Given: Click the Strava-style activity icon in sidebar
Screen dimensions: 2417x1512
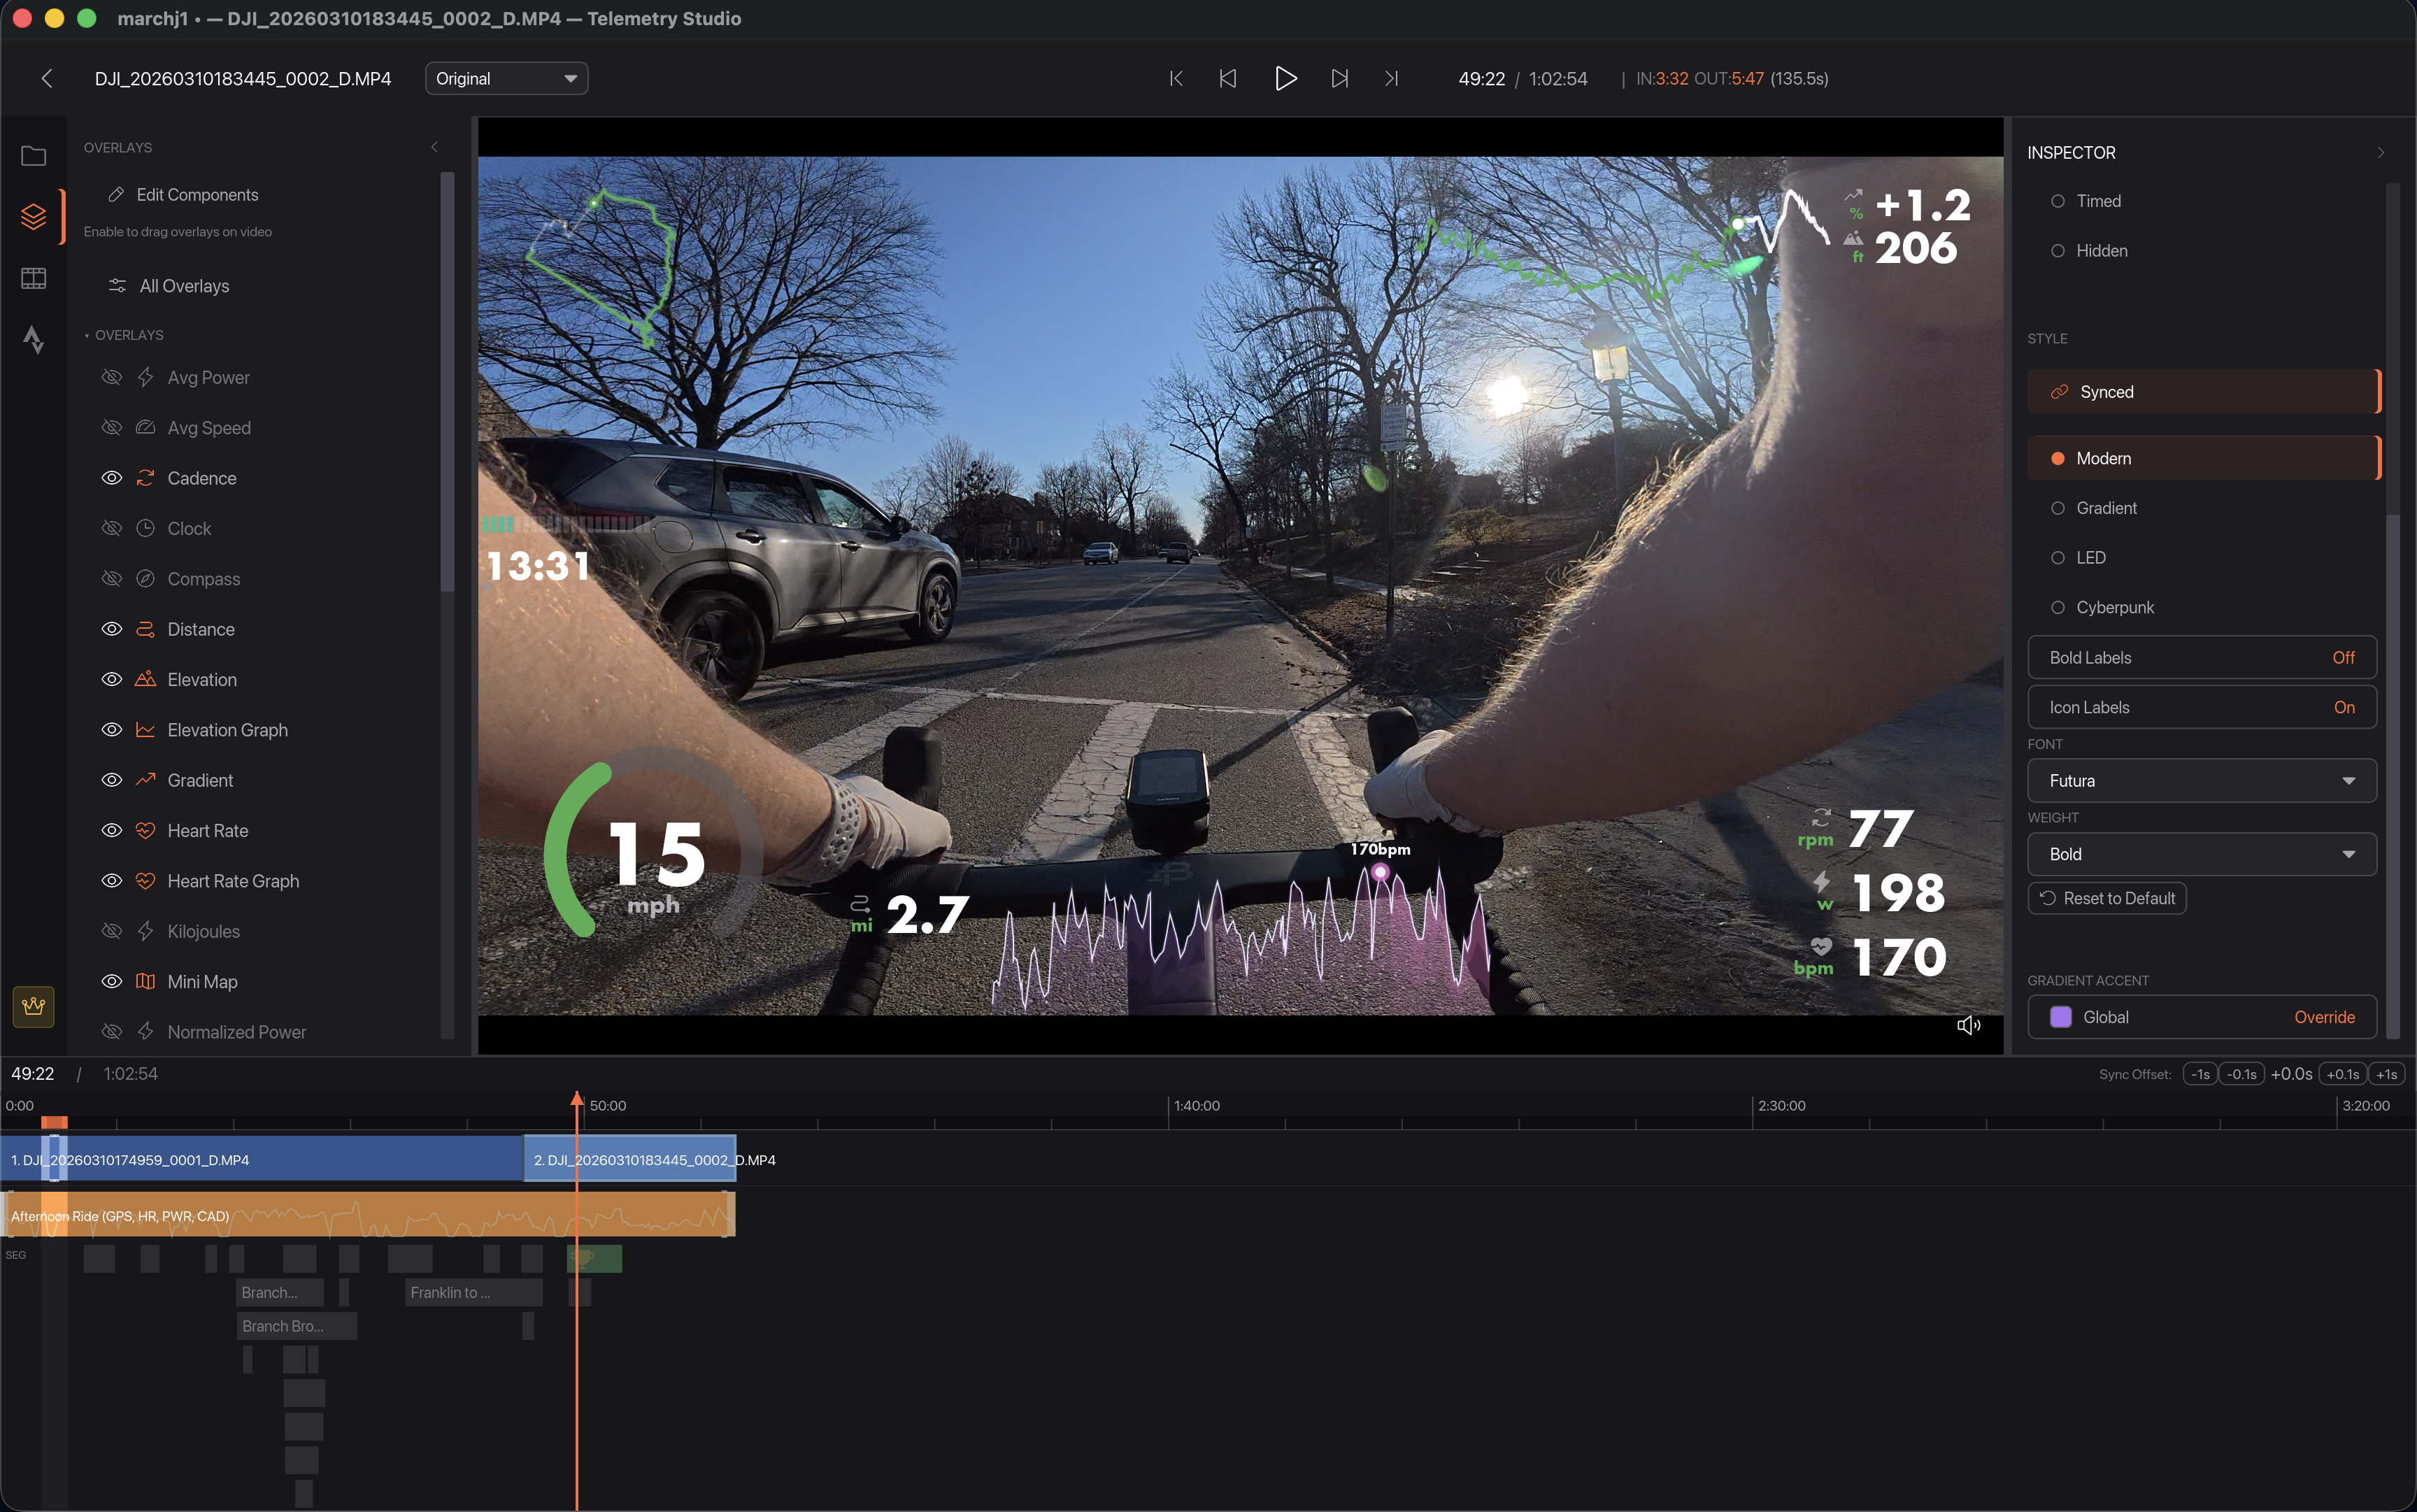Looking at the screenshot, I should 33,340.
